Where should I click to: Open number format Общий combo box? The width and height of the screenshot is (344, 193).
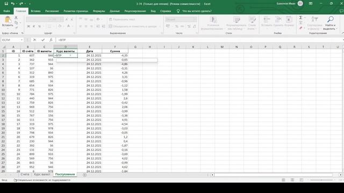pos(181,19)
